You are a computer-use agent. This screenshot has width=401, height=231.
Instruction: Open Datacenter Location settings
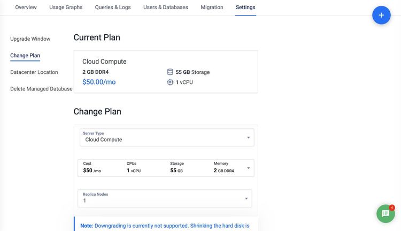pyautogui.click(x=34, y=72)
